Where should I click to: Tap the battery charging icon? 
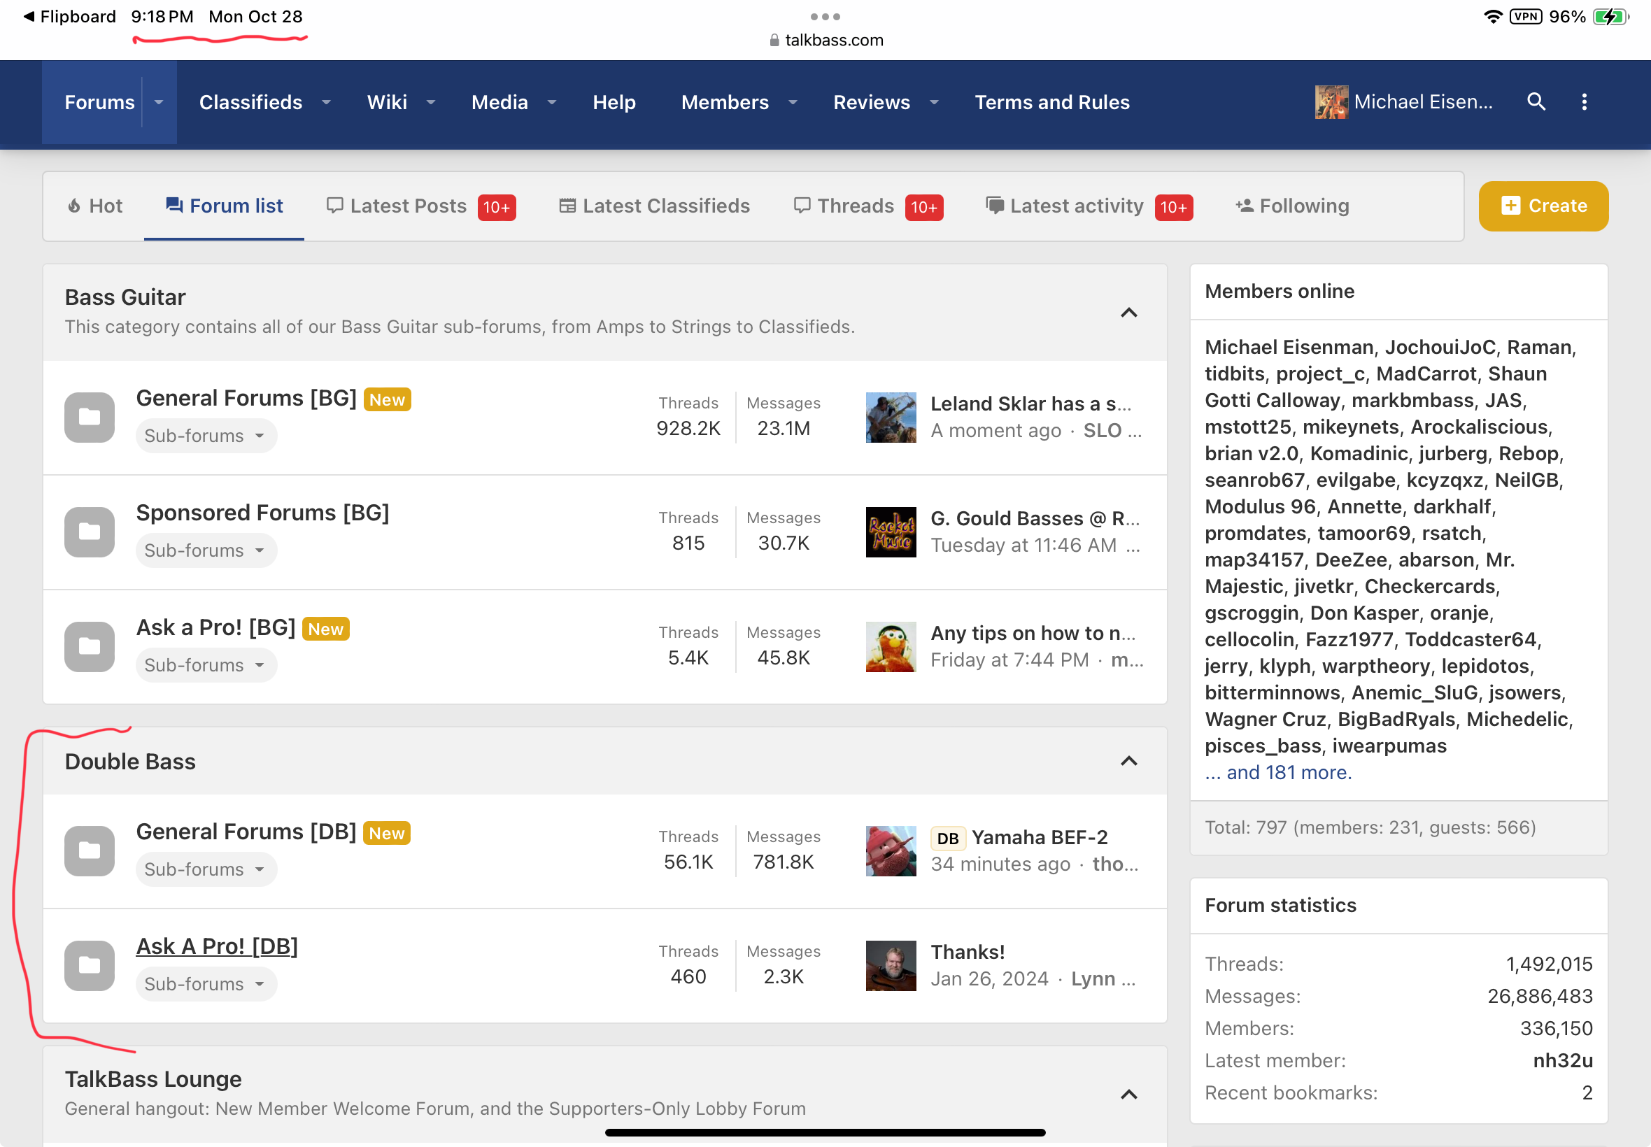click(x=1610, y=17)
